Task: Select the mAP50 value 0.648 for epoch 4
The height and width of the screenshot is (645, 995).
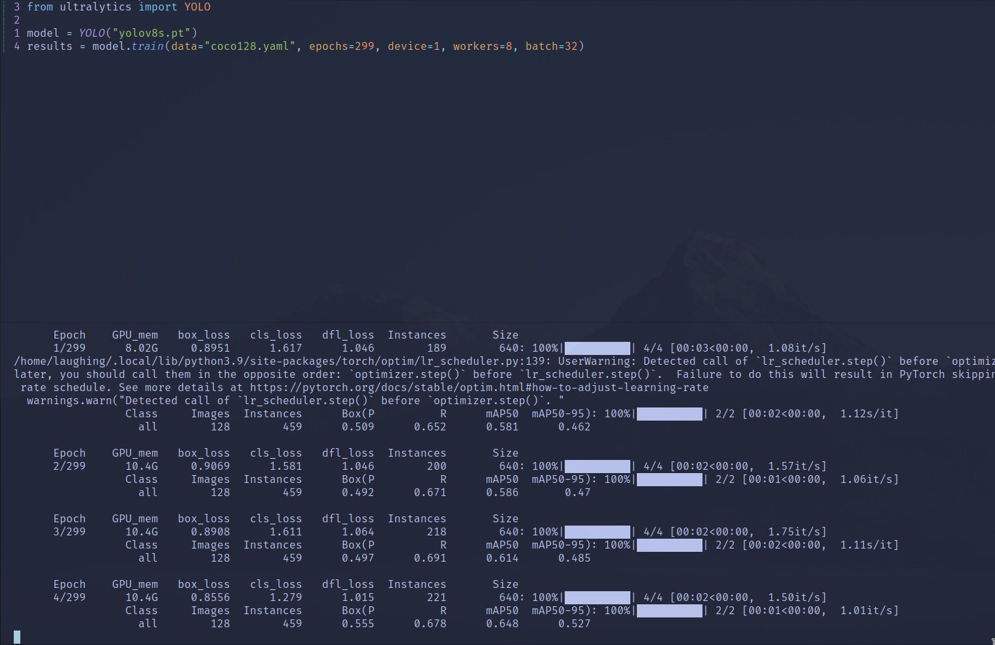Action: [x=502, y=623]
